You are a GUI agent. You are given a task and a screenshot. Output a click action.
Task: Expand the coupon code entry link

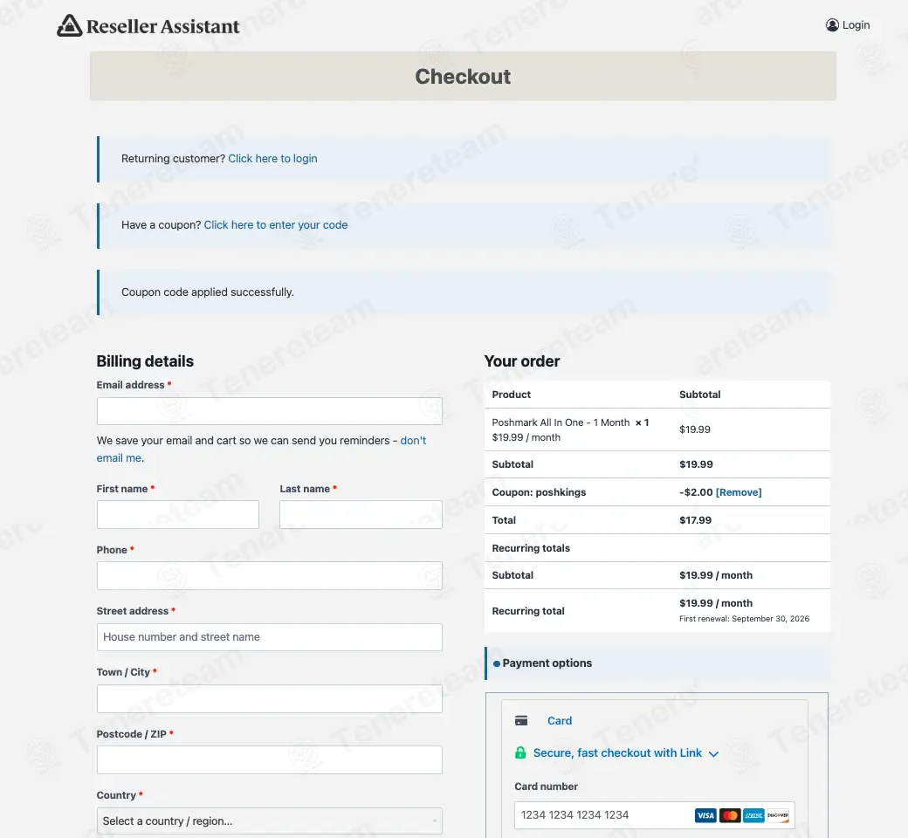276,224
